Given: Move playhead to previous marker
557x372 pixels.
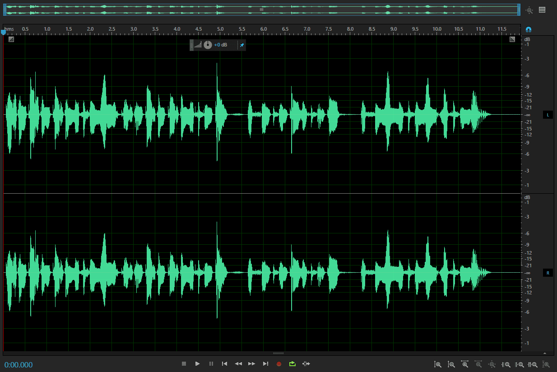Looking at the screenshot, I should [x=224, y=364].
